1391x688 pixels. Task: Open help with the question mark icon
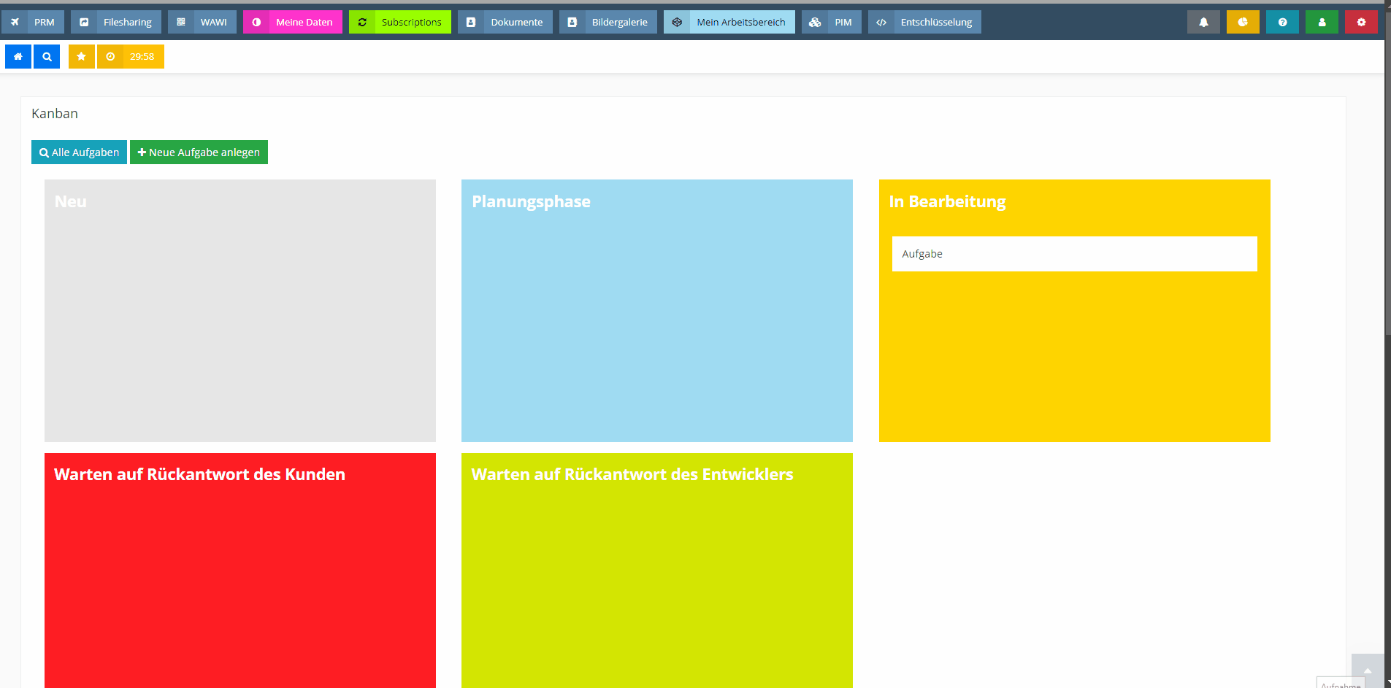(x=1282, y=23)
